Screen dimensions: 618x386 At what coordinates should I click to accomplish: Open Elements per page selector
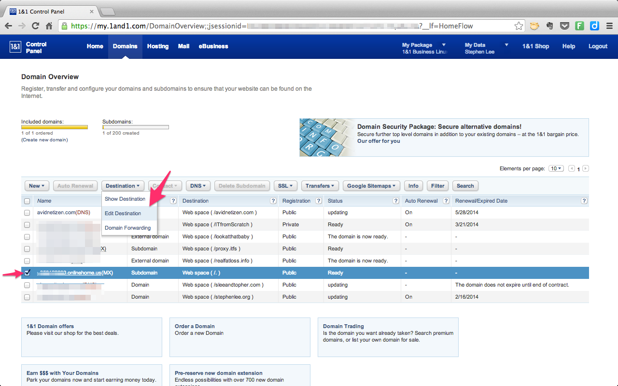[x=556, y=168]
